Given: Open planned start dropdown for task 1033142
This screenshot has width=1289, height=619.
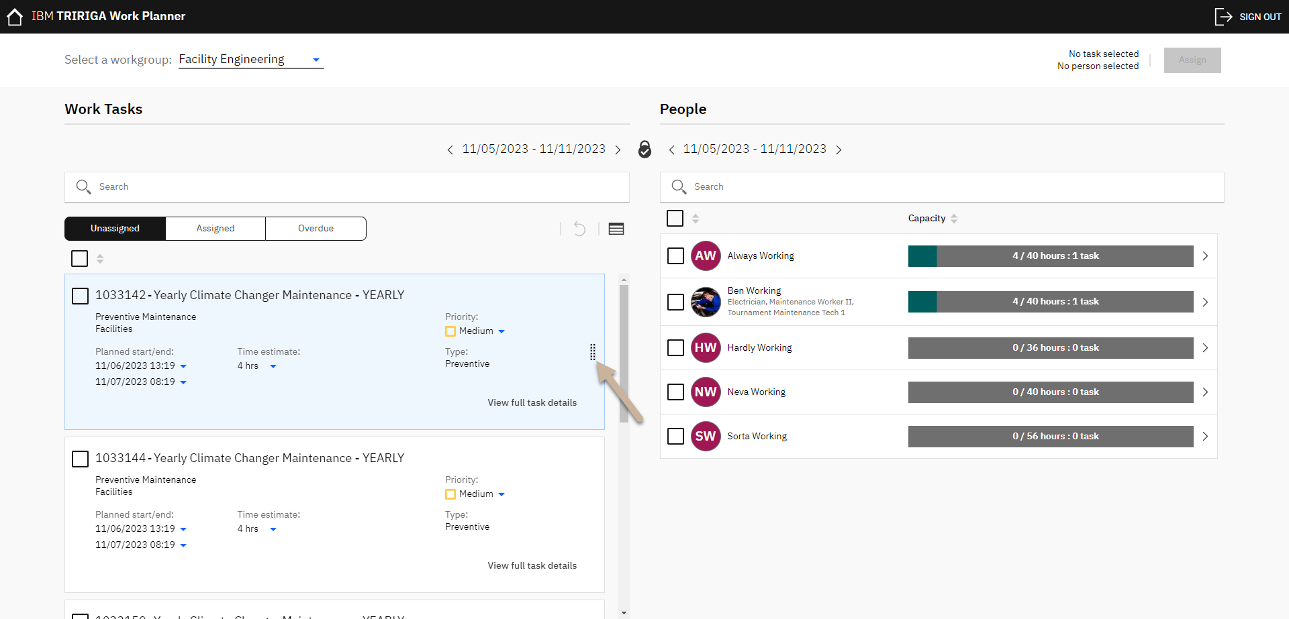Looking at the screenshot, I should click(x=183, y=366).
